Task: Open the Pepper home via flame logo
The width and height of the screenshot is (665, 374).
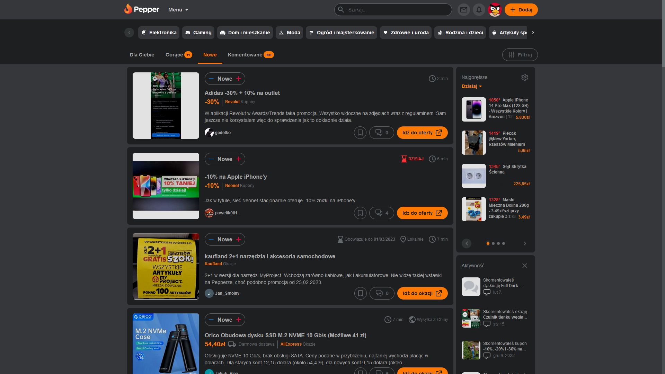Action: tap(128, 9)
